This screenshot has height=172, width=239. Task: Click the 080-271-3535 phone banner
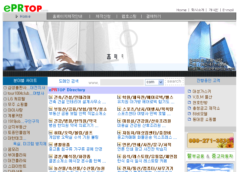(210, 141)
